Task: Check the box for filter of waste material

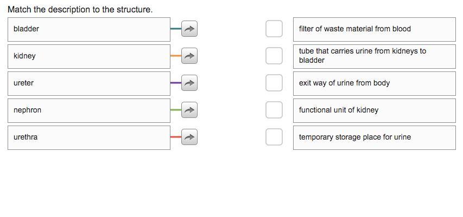Action: (274, 29)
